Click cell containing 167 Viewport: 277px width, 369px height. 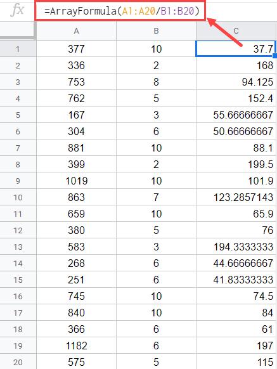(x=76, y=115)
